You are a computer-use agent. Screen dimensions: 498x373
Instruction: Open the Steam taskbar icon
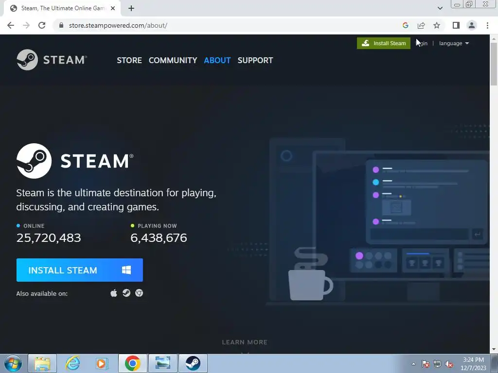pyautogui.click(x=193, y=363)
